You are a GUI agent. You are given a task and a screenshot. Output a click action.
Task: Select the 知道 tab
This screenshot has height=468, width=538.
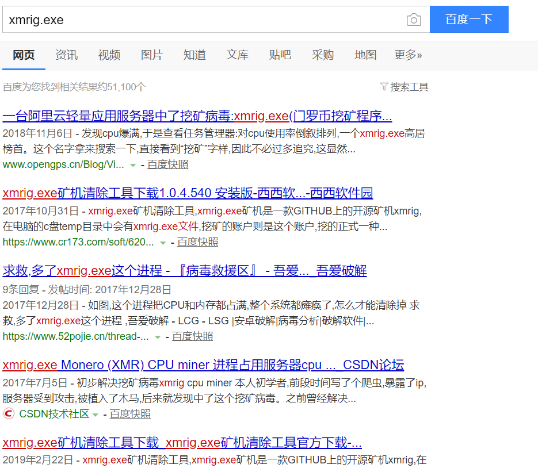[194, 55]
